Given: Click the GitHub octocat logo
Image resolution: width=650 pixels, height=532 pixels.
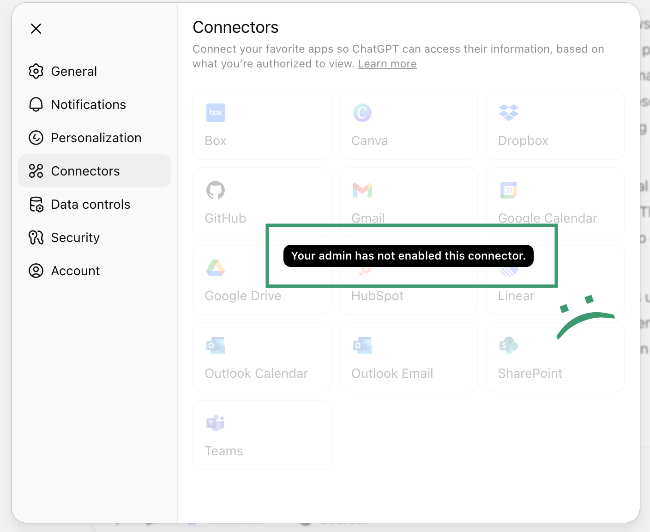Looking at the screenshot, I should pyautogui.click(x=216, y=190).
